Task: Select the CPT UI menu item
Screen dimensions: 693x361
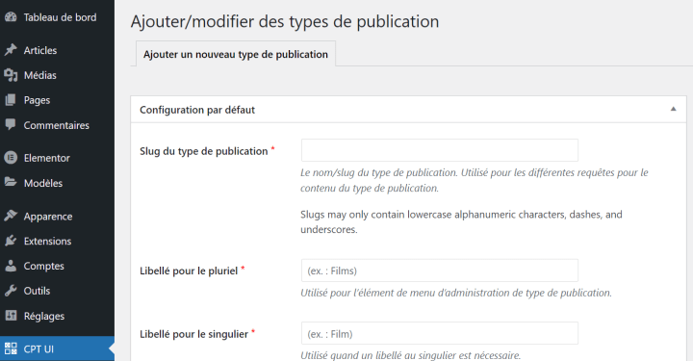Action: (x=57, y=348)
